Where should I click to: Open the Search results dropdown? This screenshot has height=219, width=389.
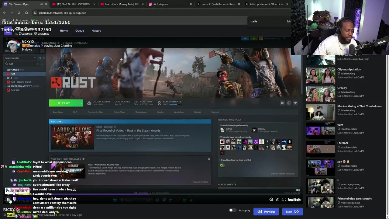35,58
